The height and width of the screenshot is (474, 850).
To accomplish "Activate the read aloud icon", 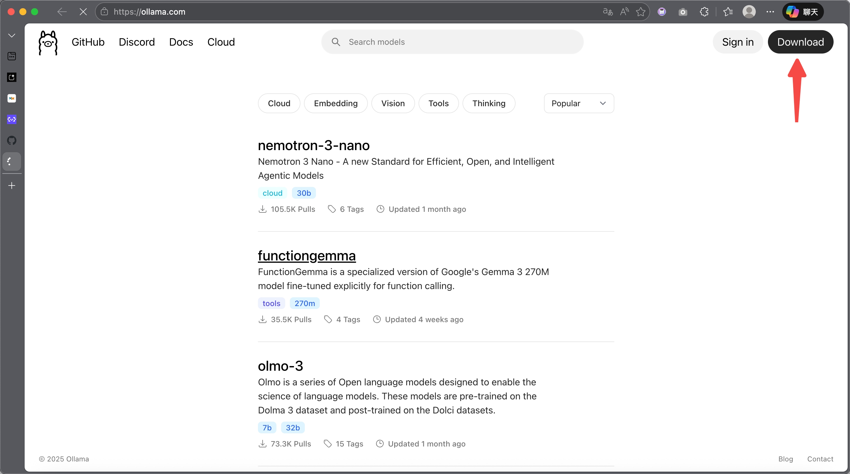I will pyautogui.click(x=624, y=12).
